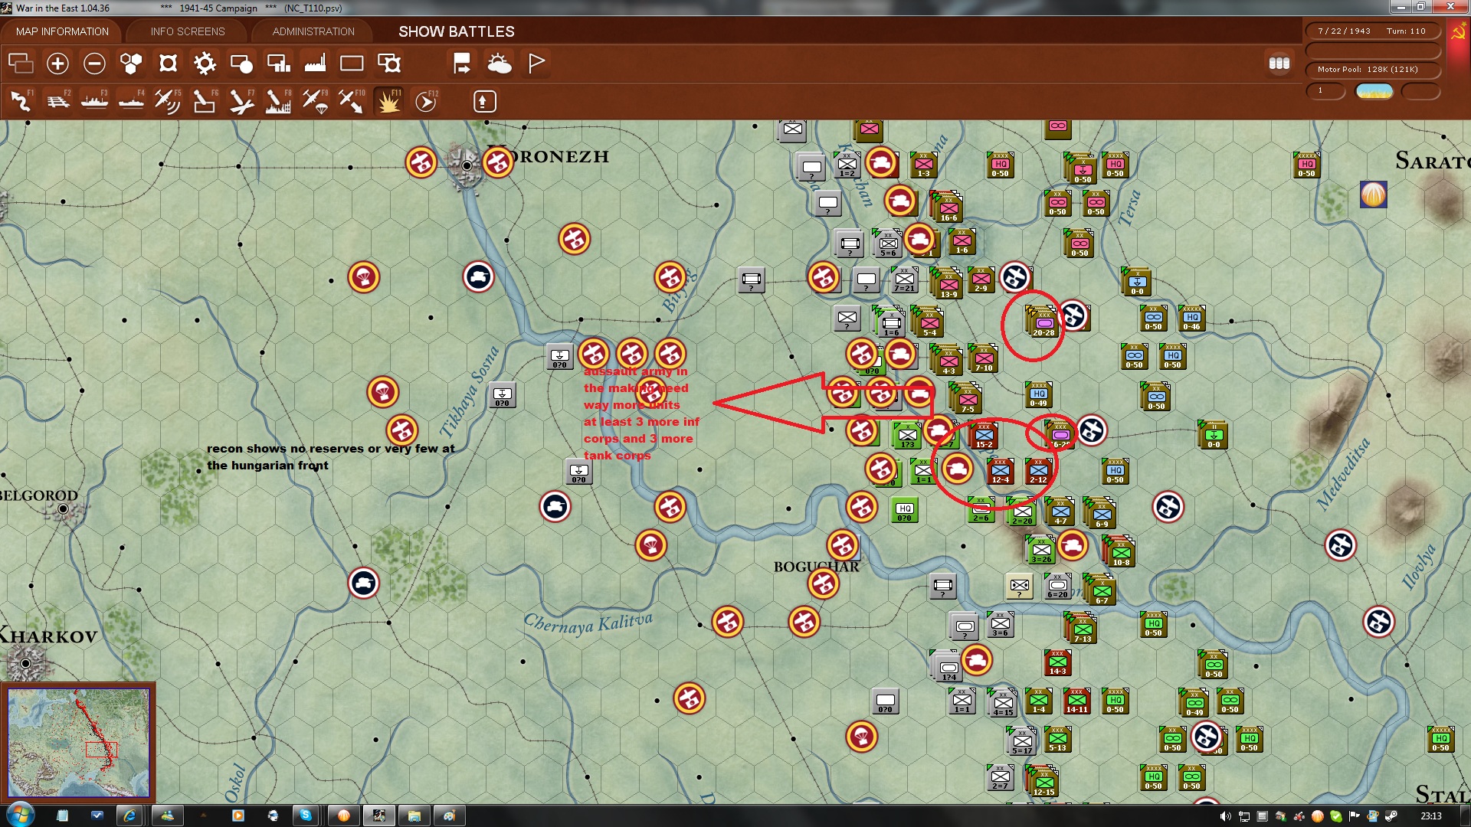
Task: Click the wheat field weather indicator
Action: pyautogui.click(x=1374, y=91)
